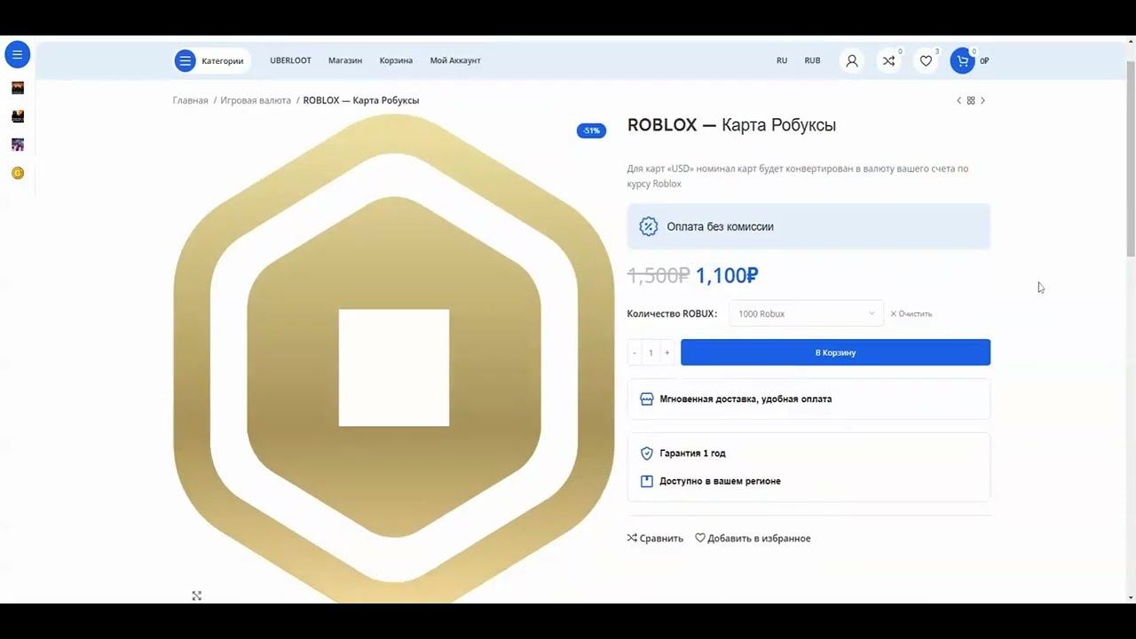Click the 1,100₽ sale price
The width and height of the screenshot is (1136, 639).
click(726, 275)
